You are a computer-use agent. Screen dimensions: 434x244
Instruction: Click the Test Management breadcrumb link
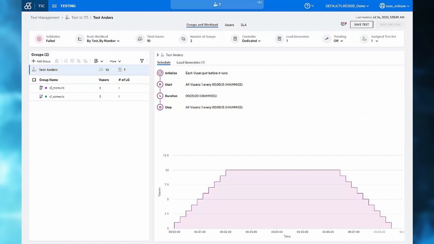tap(45, 18)
